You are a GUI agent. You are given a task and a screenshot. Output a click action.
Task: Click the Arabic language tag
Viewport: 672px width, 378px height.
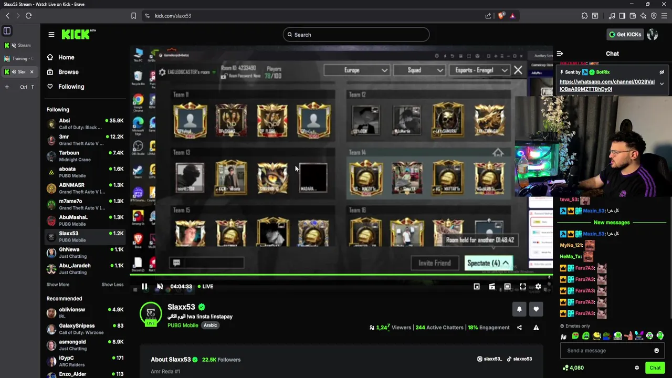click(210, 325)
